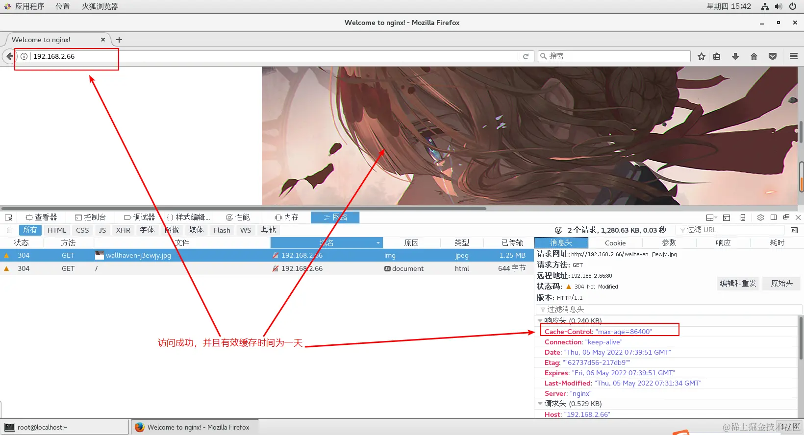Sort by the 状态 column header
The width and height of the screenshot is (804, 435).
(x=22, y=243)
